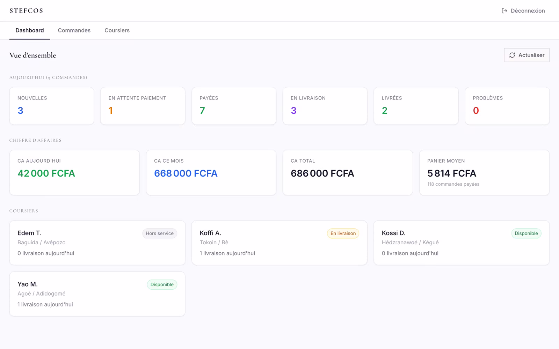Switch to the Commandes tab
The image size is (559, 349).
(74, 30)
